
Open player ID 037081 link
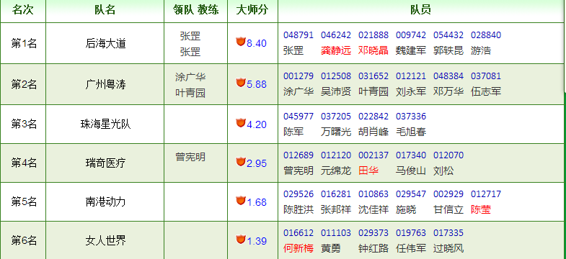(486, 76)
